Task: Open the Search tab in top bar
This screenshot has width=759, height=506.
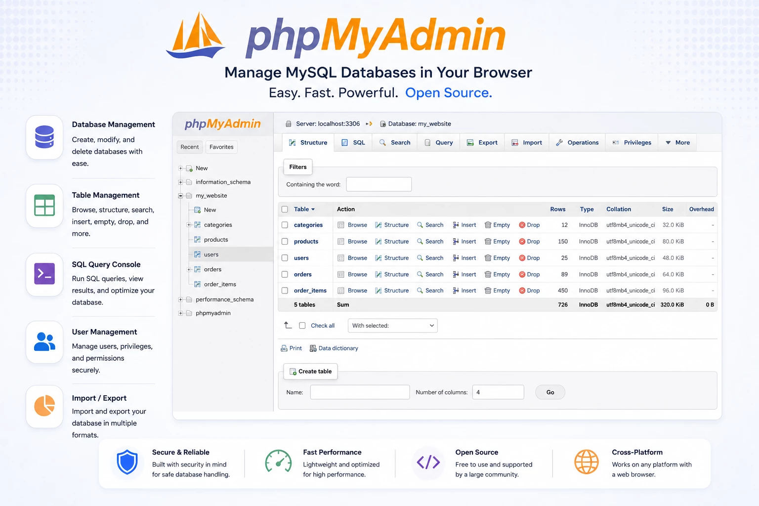Action: 394,142
